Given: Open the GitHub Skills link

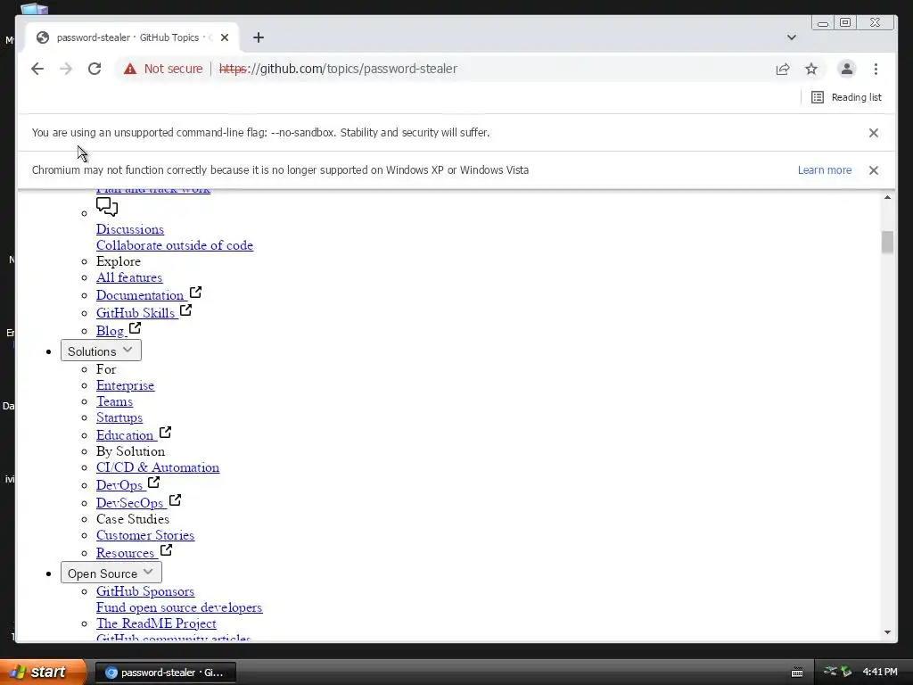Looking at the screenshot, I should [136, 313].
